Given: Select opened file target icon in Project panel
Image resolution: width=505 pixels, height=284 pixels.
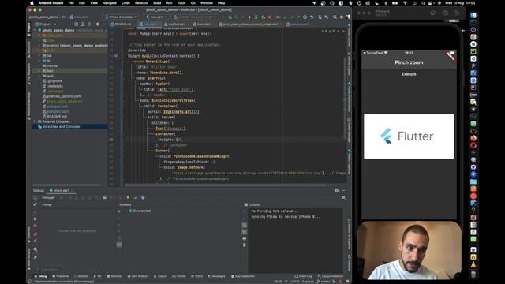Looking at the screenshot, I should (x=76, y=24).
